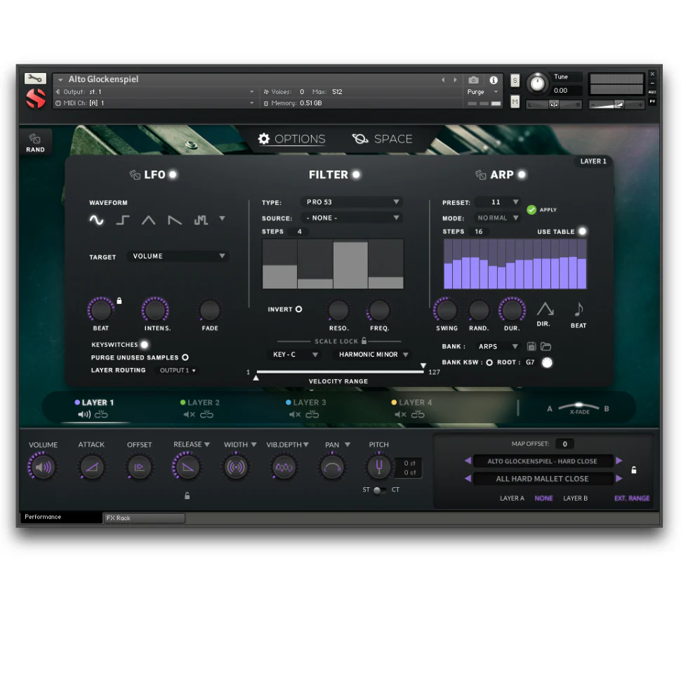Click the Tune knob
The width and height of the screenshot is (681, 681).
537,83
